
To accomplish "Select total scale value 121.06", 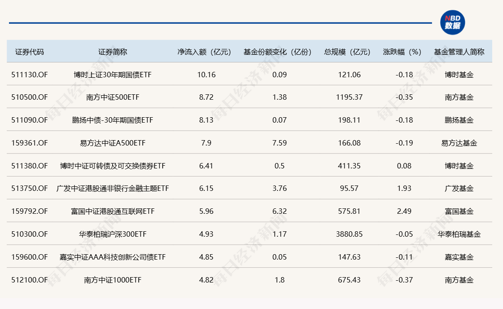I will (349, 75).
